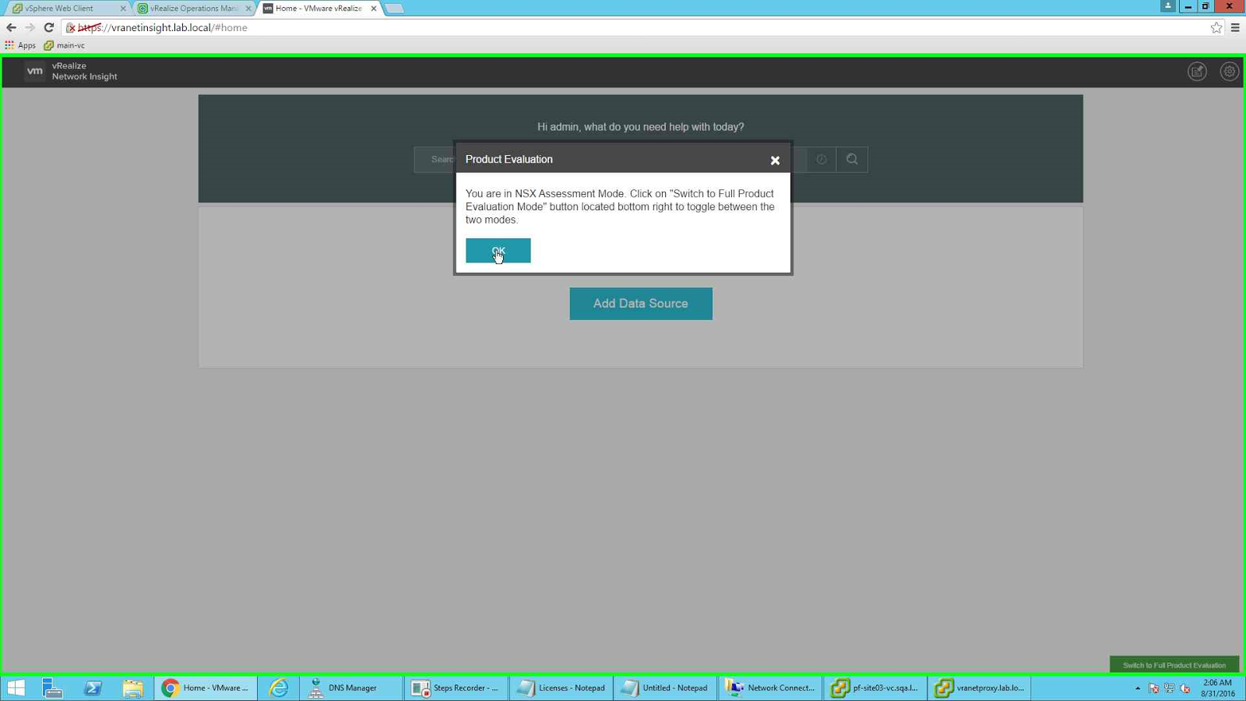Viewport: 1246px width, 701px height.
Task: Switch to pf-site03-vc taskbar window
Action: [x=875, y=688]
